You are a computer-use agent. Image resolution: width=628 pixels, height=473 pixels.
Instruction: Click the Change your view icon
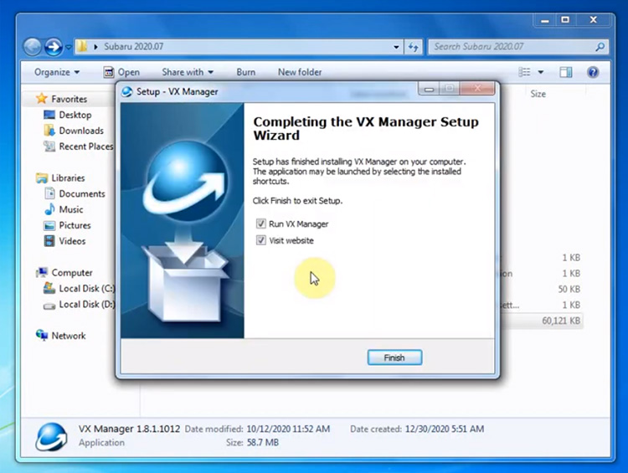point(524,72)
